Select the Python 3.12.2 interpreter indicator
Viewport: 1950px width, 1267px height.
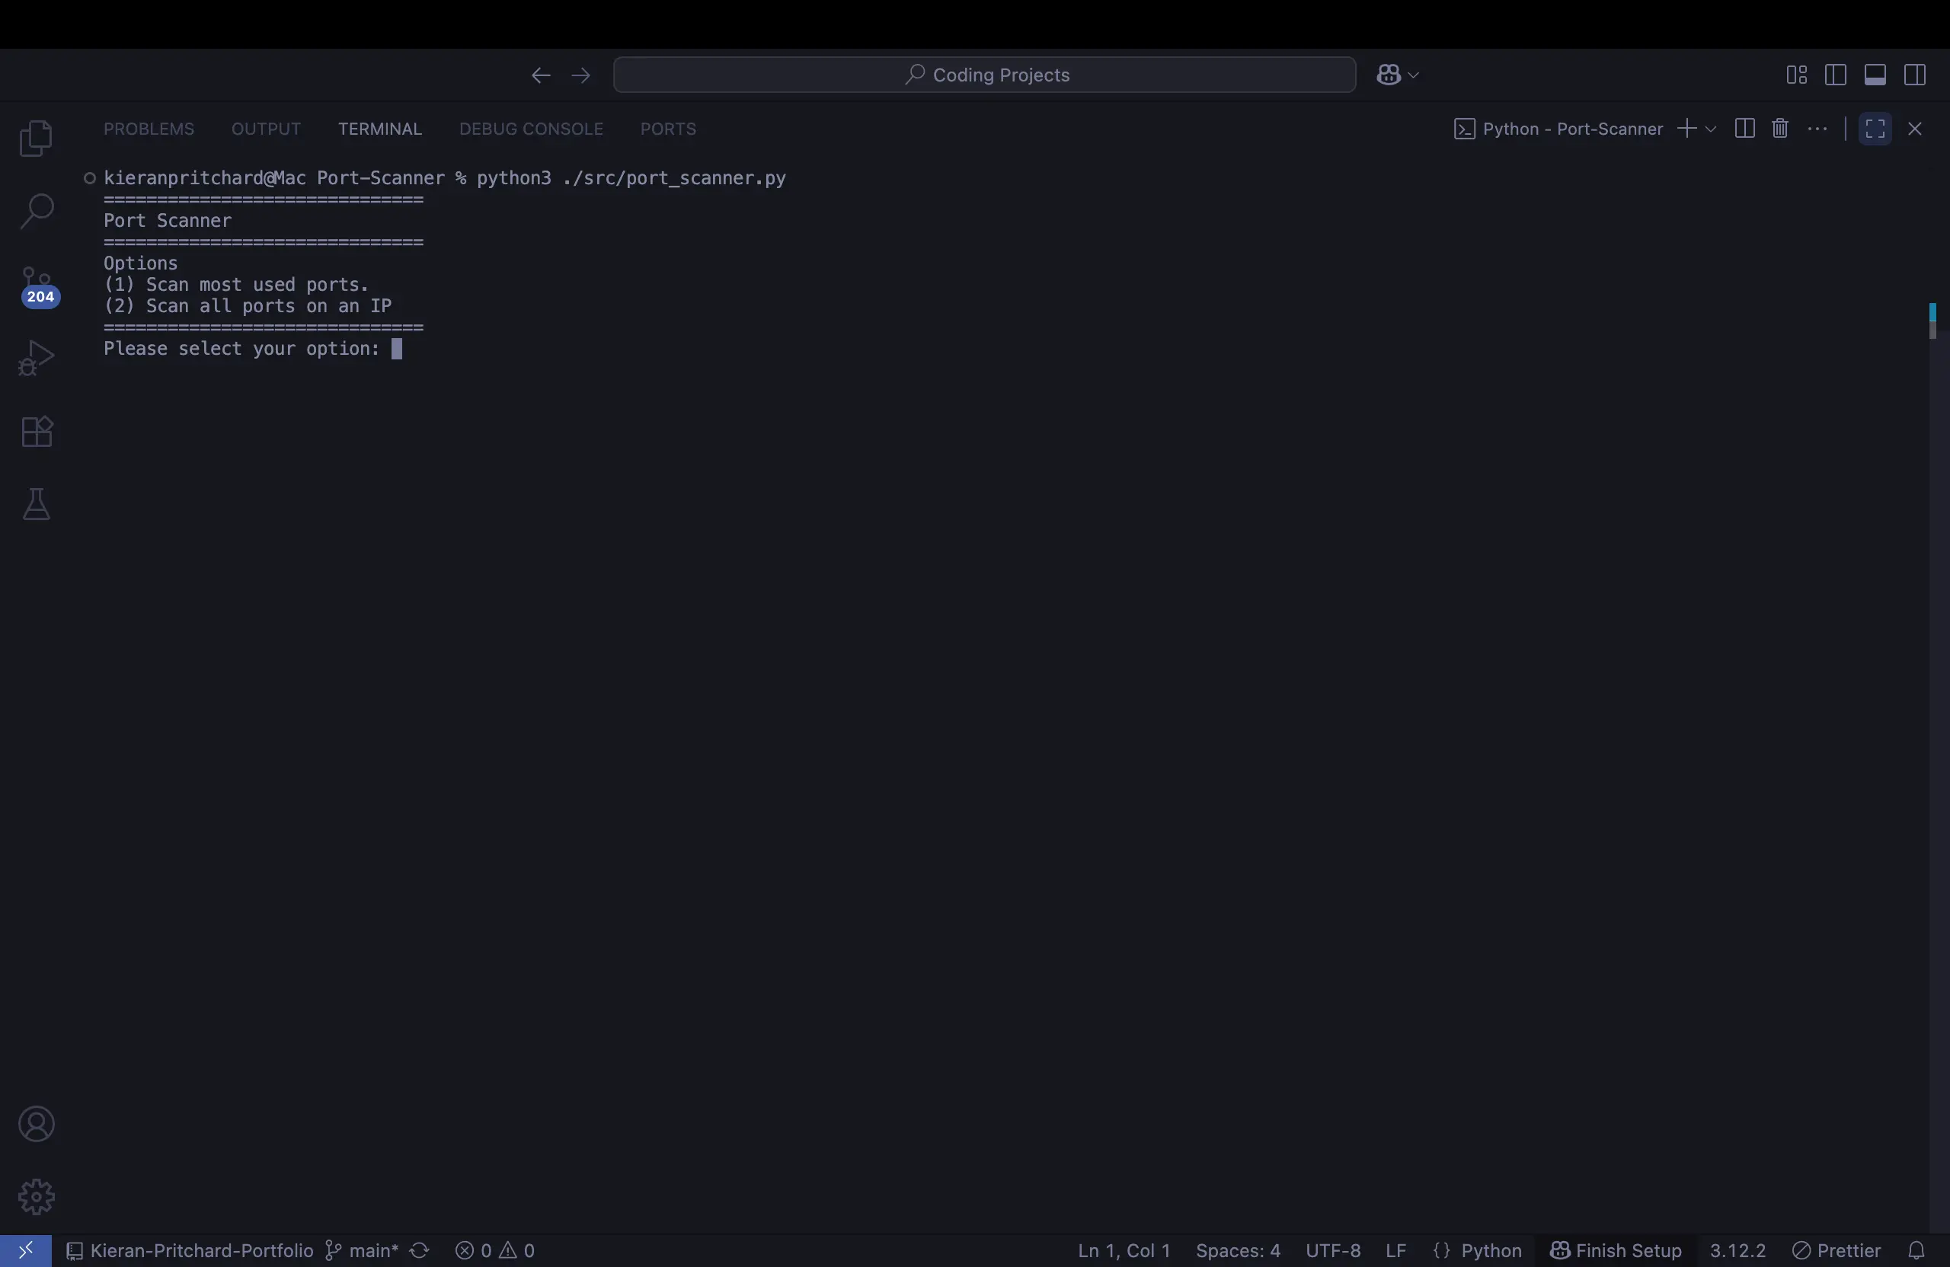(x=1738, y=1249)
